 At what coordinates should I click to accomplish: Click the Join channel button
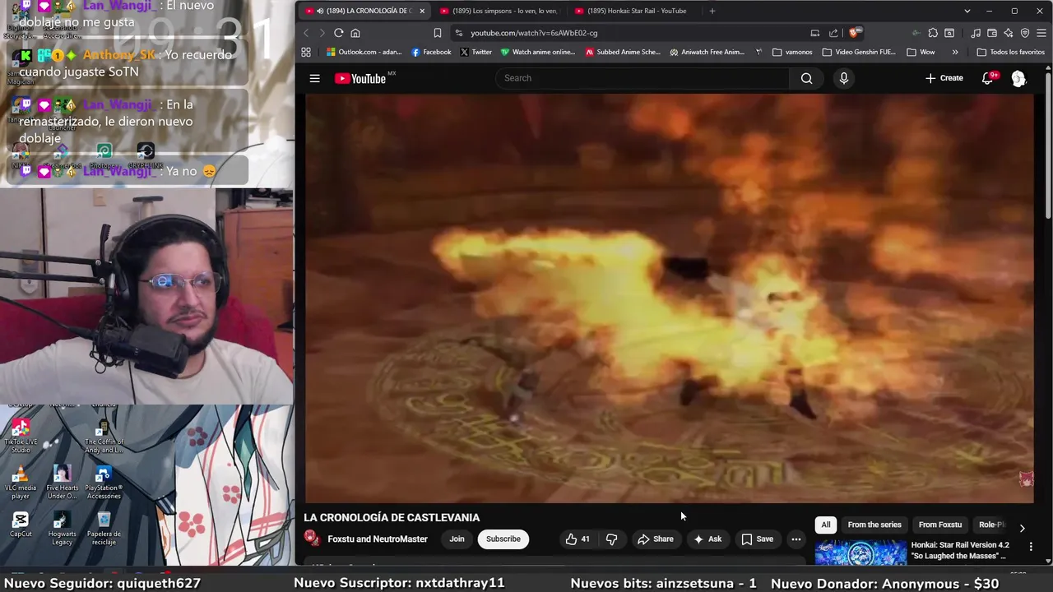(x=457, y=539)
